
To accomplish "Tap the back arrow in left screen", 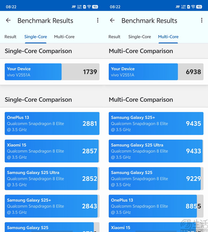I will tap(8, 20).
